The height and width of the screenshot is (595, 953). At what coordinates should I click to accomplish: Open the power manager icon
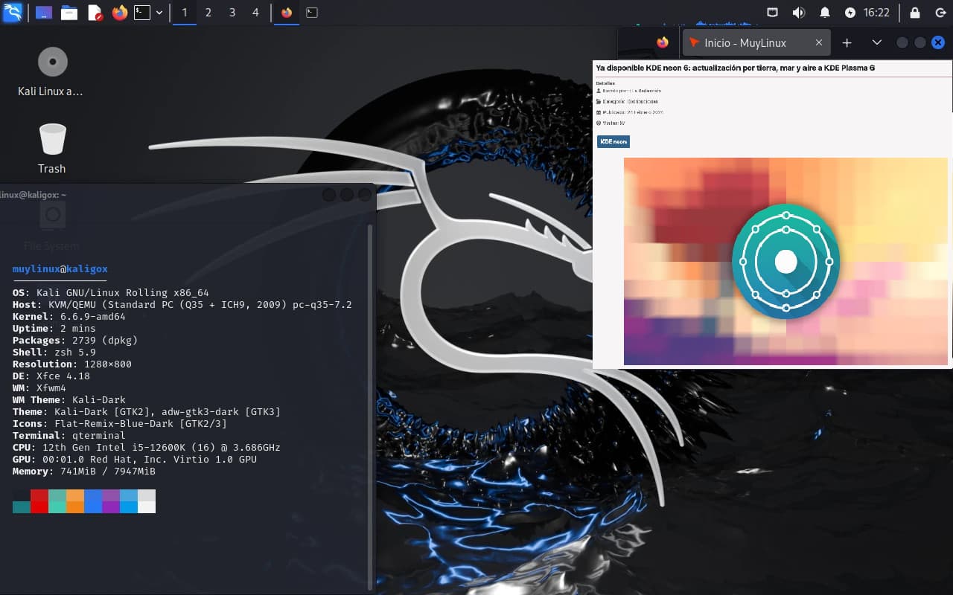pos(850,13)
